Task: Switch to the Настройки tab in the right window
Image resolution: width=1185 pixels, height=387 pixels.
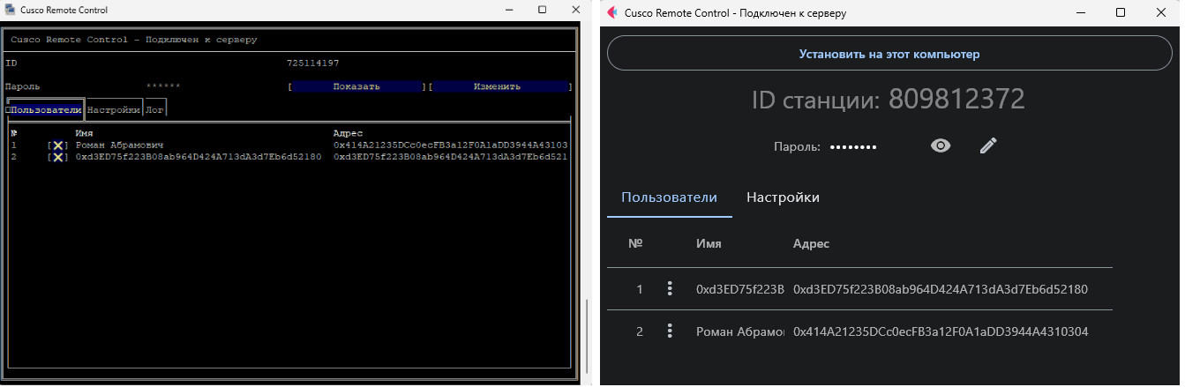Action: click(x=783, y=197)
